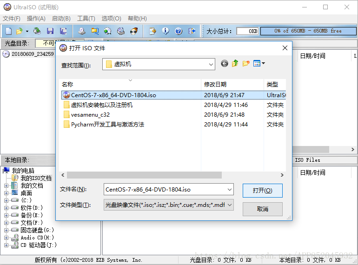The width and height of the screenshot is (358, 265).
Task: Expand the 桌面 tree node
Action: click(7, 193)
